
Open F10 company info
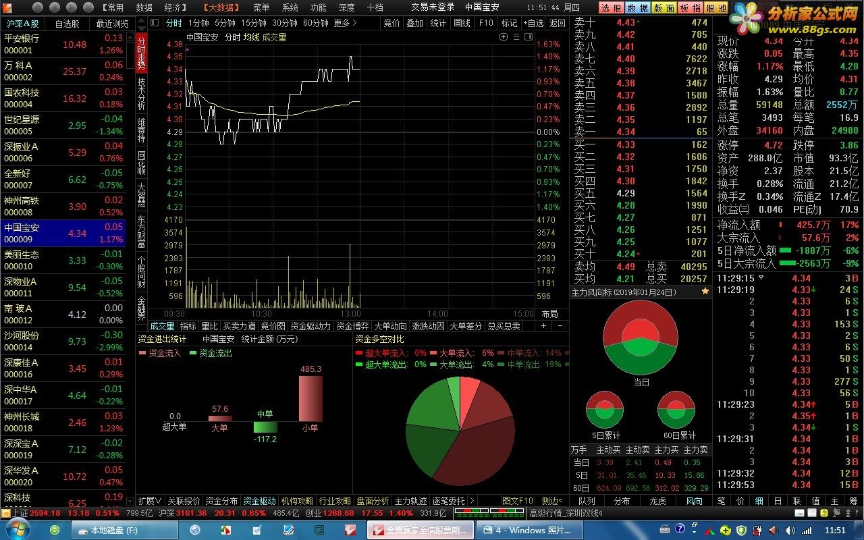[486, 23]
